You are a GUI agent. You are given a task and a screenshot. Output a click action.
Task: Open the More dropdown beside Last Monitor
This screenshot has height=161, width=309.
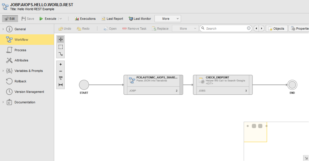[168, 19]
